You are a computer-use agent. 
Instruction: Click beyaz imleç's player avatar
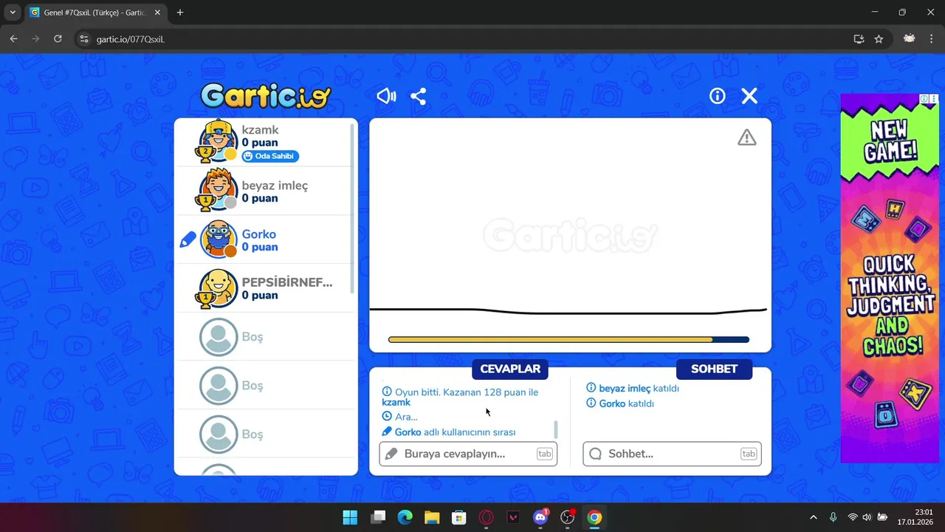[x=219, y=191]
